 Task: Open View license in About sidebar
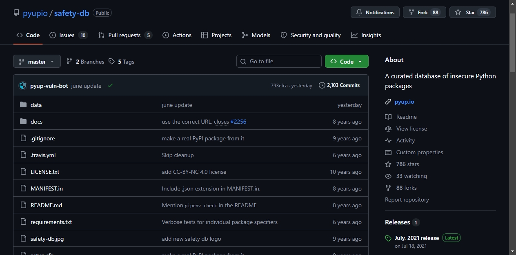coord(406,129)
